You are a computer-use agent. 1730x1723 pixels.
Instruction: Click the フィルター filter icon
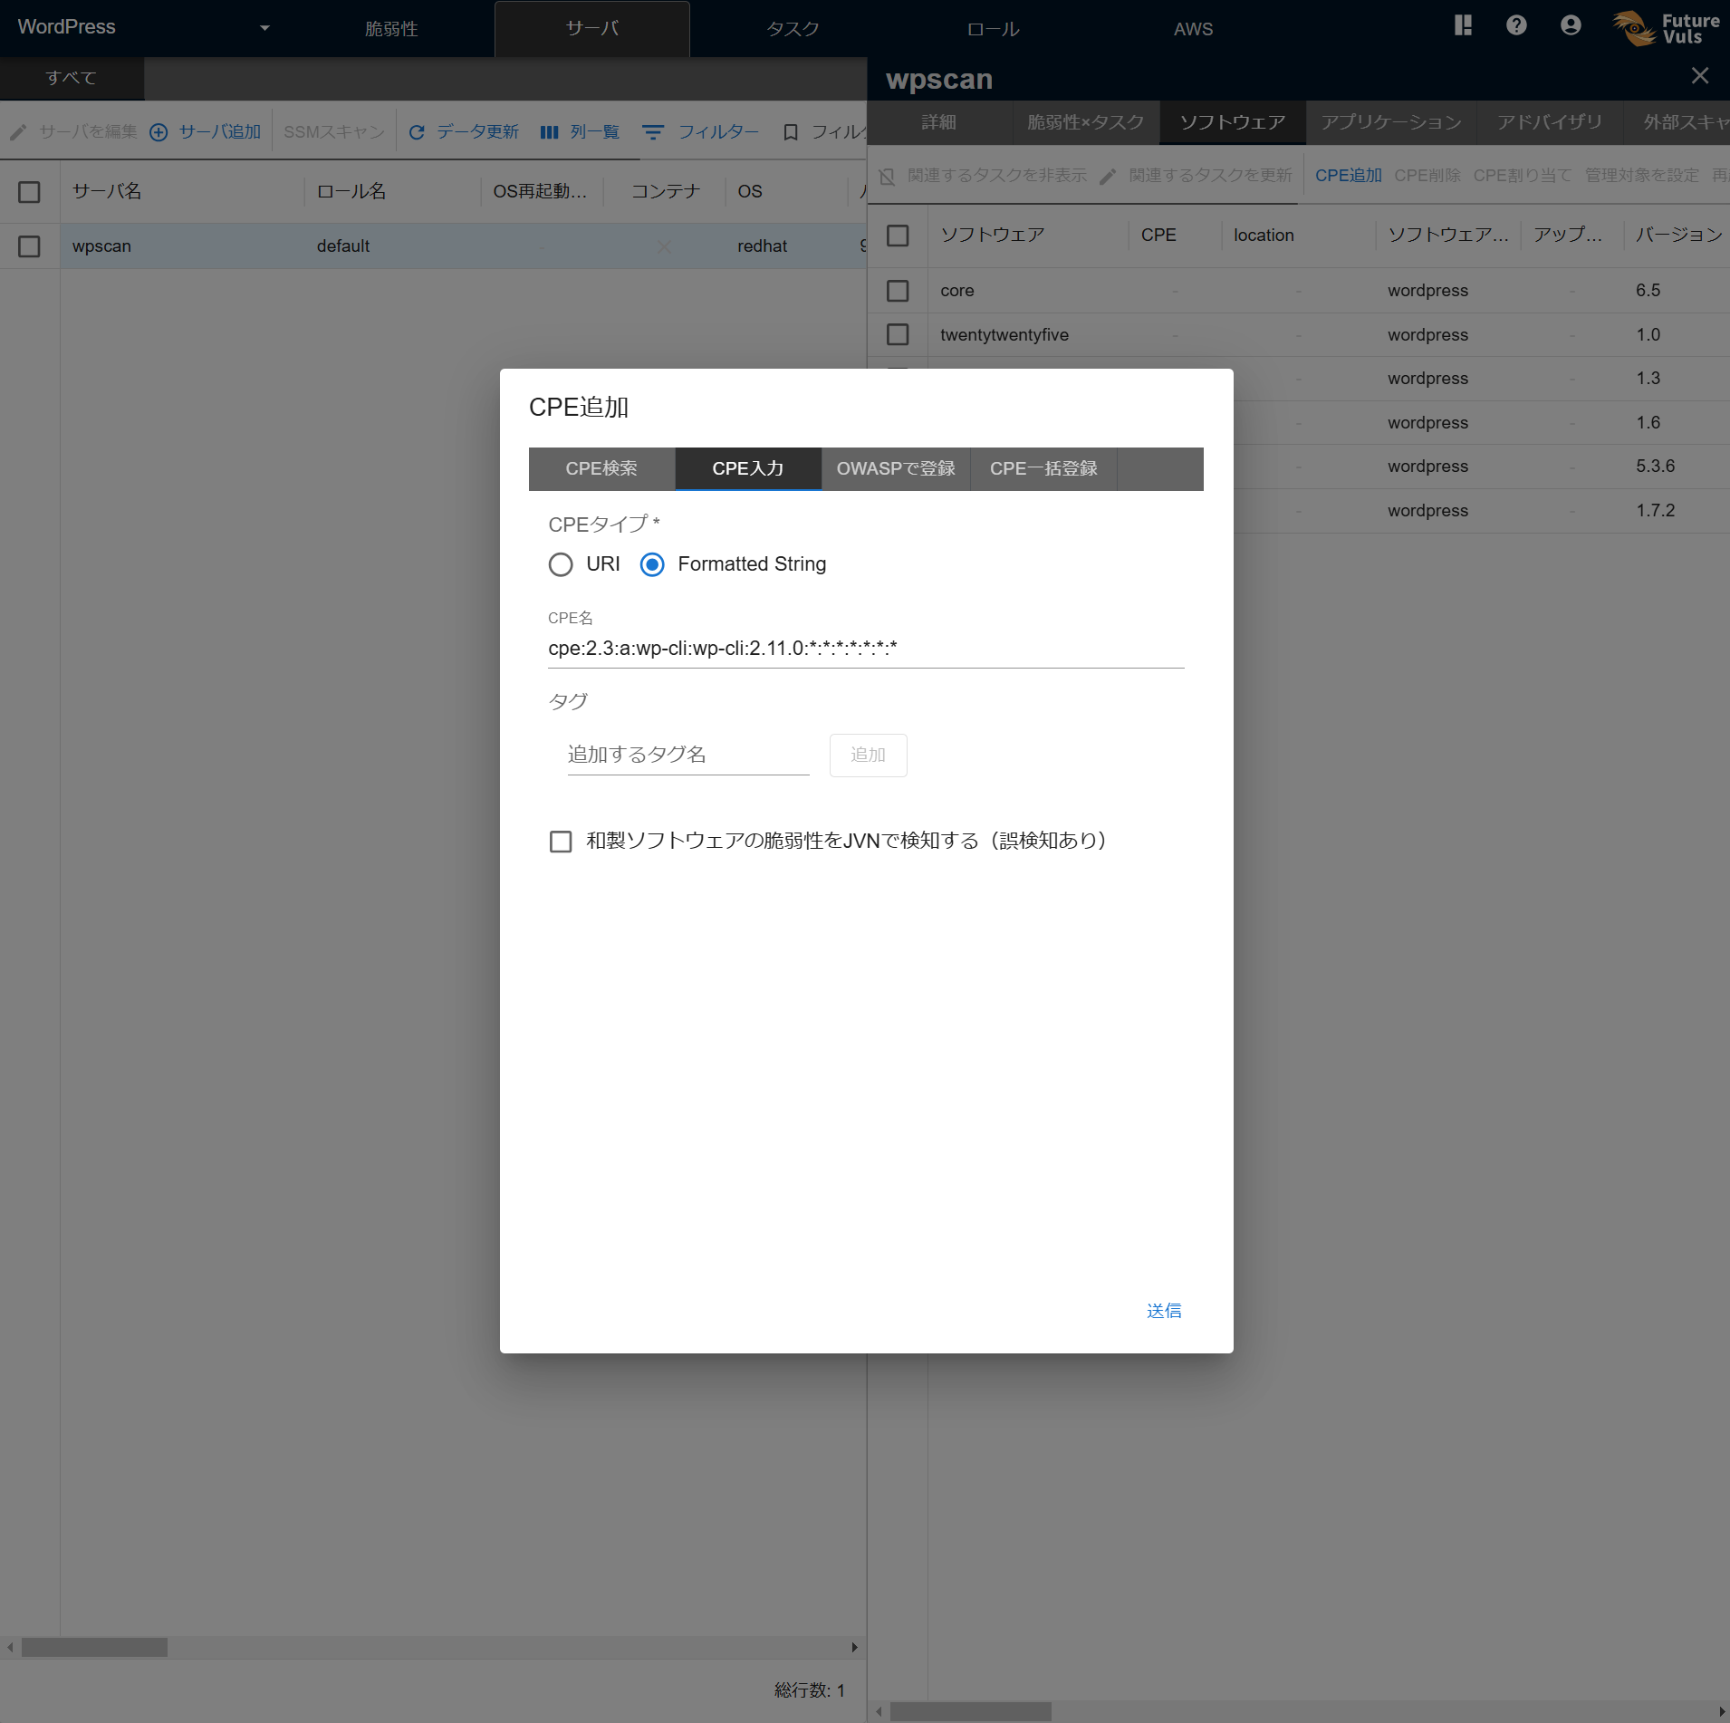tap(652, 132)
